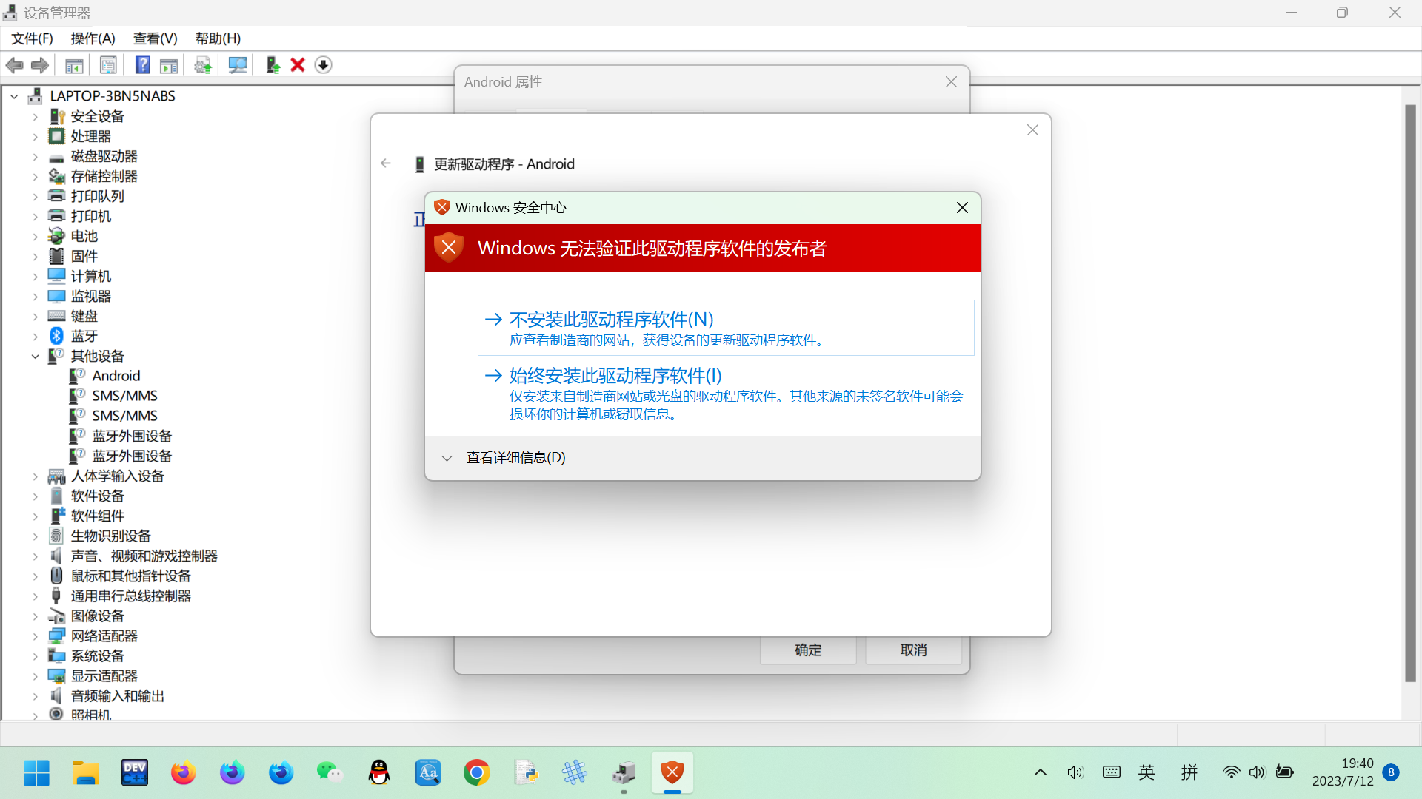Click the 拼 IME mode indicator

(x=1189, y=772)
